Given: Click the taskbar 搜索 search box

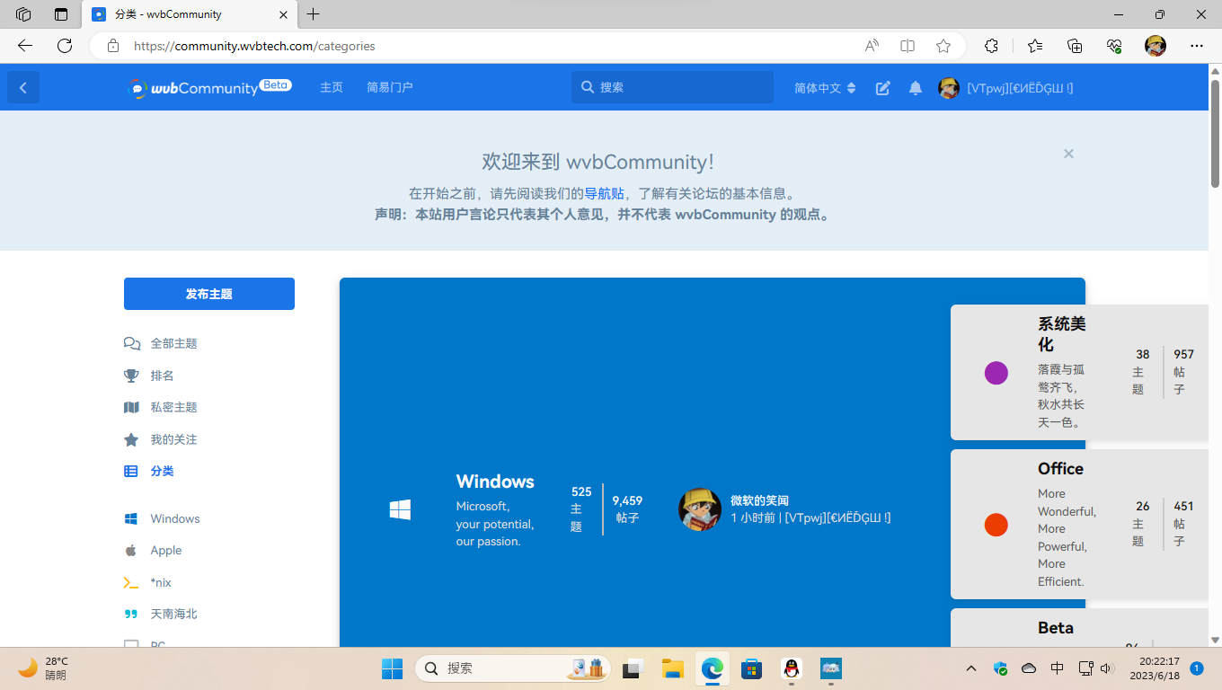Looking at the screenshot, I should coord(512,668).
